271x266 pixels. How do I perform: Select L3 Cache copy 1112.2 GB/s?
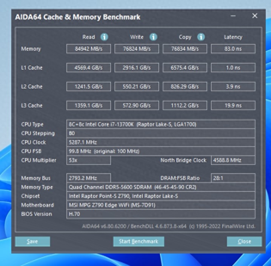[185, 105]
